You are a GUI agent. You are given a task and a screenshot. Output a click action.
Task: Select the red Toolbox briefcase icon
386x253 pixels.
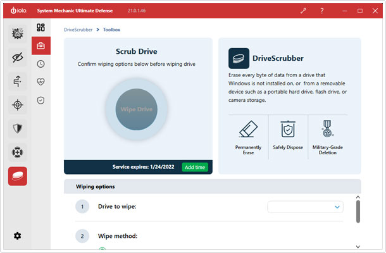[x=41, y=46]
